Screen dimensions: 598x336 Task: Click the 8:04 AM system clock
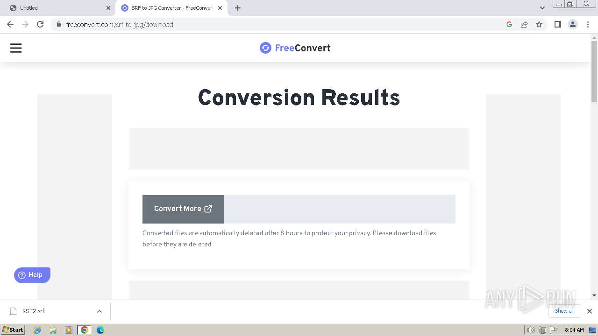(574, 330)
